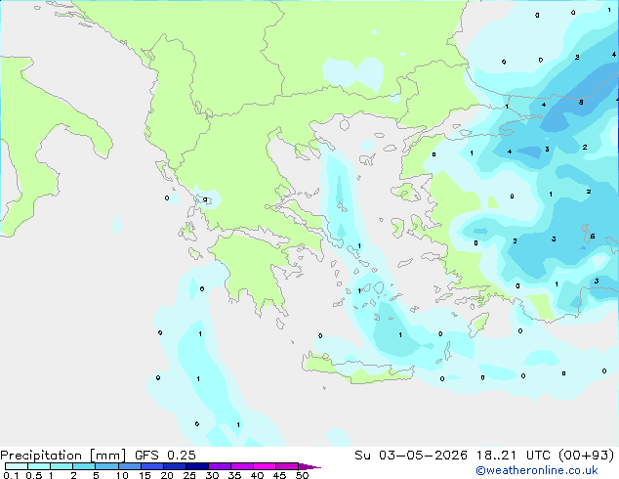619x479 pixels.
Task: Click the legend tick label "20"
Action: [x=167, y=475]
